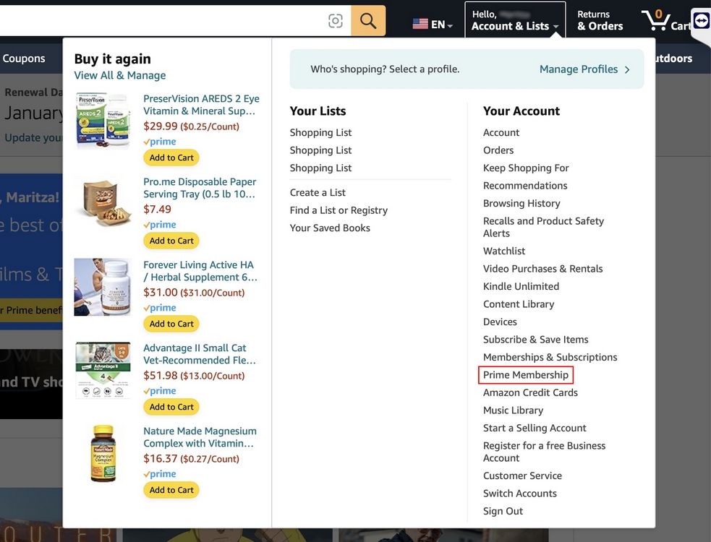Click the US flag language icon
This screenshot has height=542, width=711.
[x=421, y=23]
